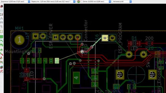The width and height of the screenshot is (166, 93).
Task: Set units to inches
Action: [2, 18]
